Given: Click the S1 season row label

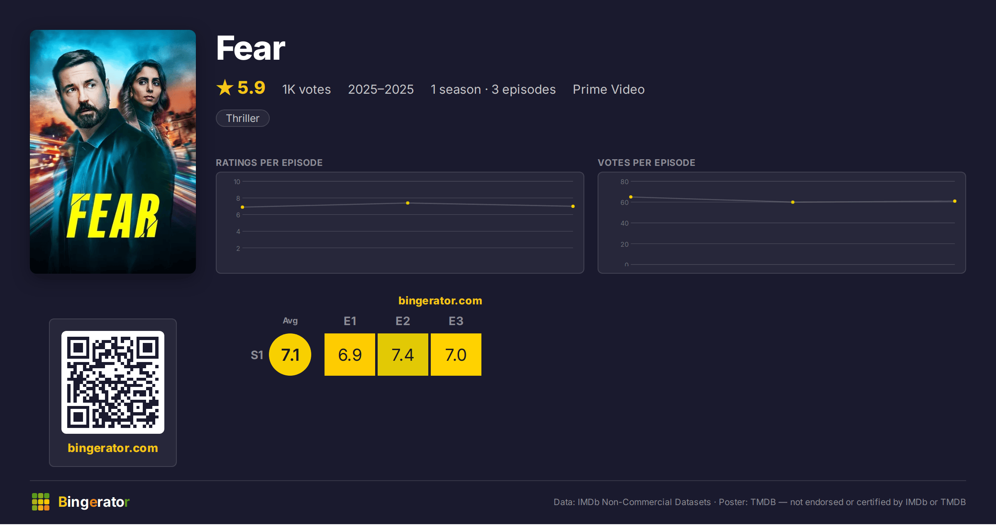Looking at the screenshot, I should coord(257,355).
